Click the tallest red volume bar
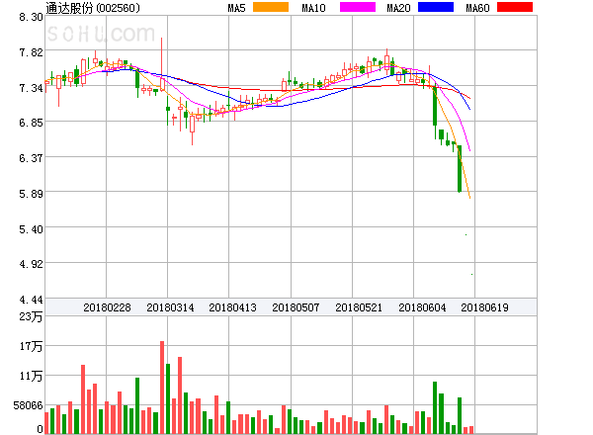This screenshot has width=593, height=435. (162, 388)
